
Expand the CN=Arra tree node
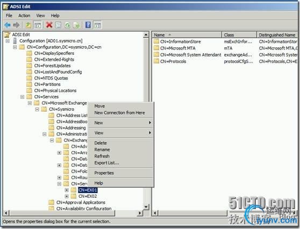(59, 153)
